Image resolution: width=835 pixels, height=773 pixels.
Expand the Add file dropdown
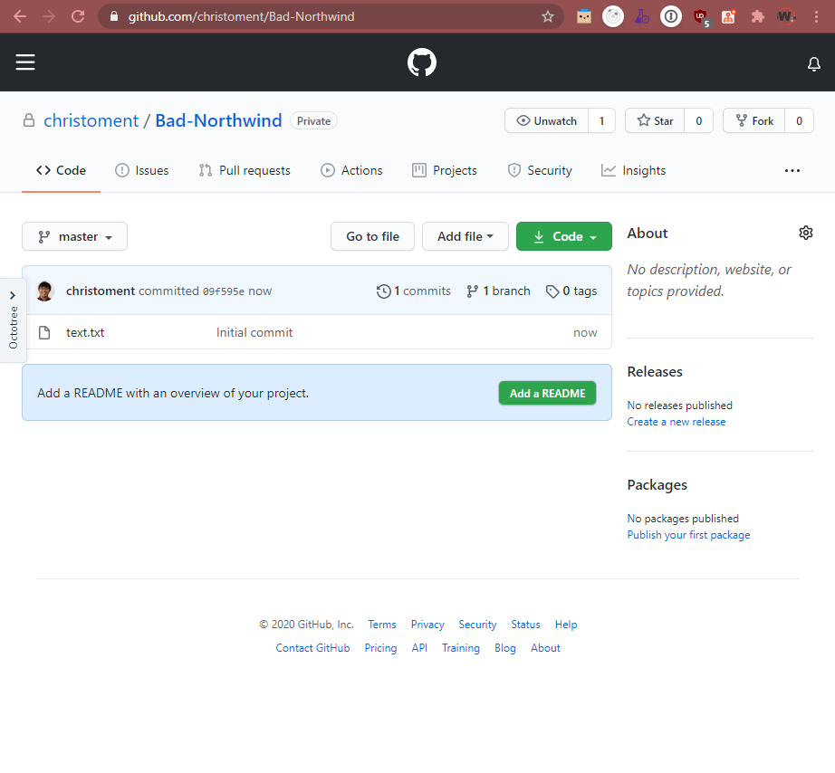(x=465, y=236)
